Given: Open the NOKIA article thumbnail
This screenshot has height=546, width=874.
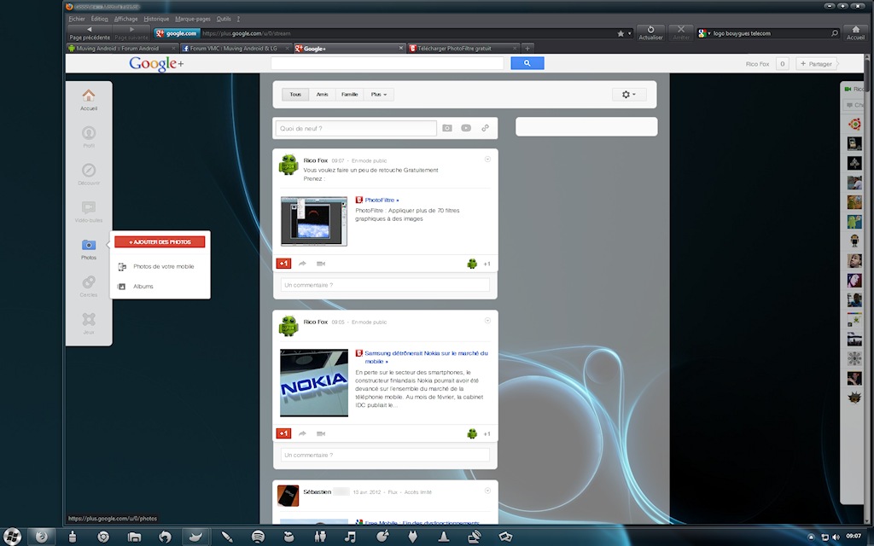Looking at the screenshot, I should 314,383.
